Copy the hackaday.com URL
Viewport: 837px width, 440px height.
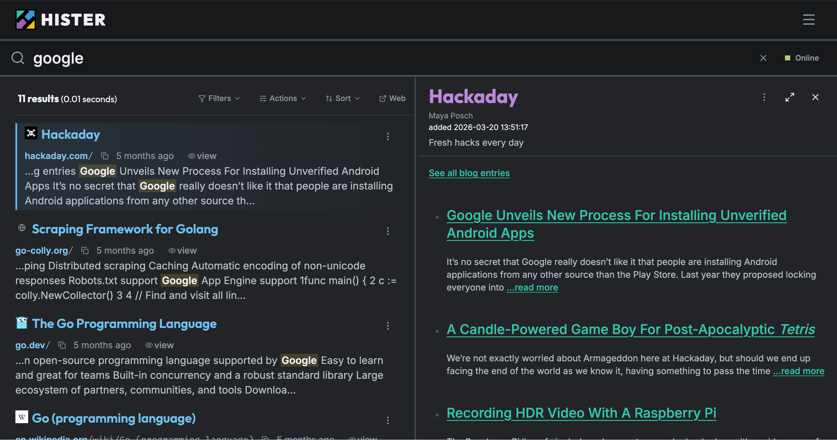pyautogui.click(x=105, y=156)
